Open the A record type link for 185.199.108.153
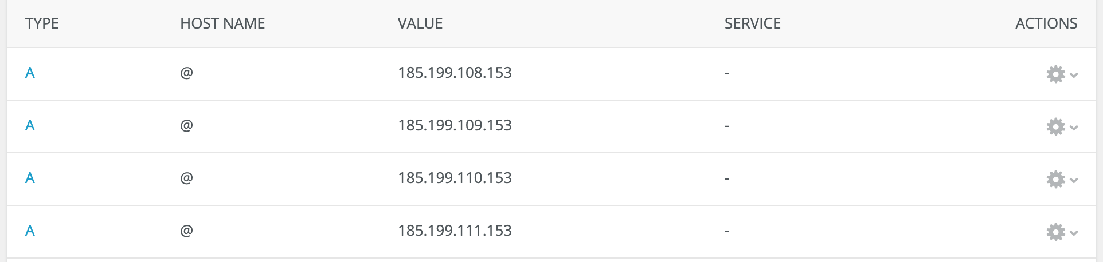Screen dimensions: 1103x262 [30, 73]
